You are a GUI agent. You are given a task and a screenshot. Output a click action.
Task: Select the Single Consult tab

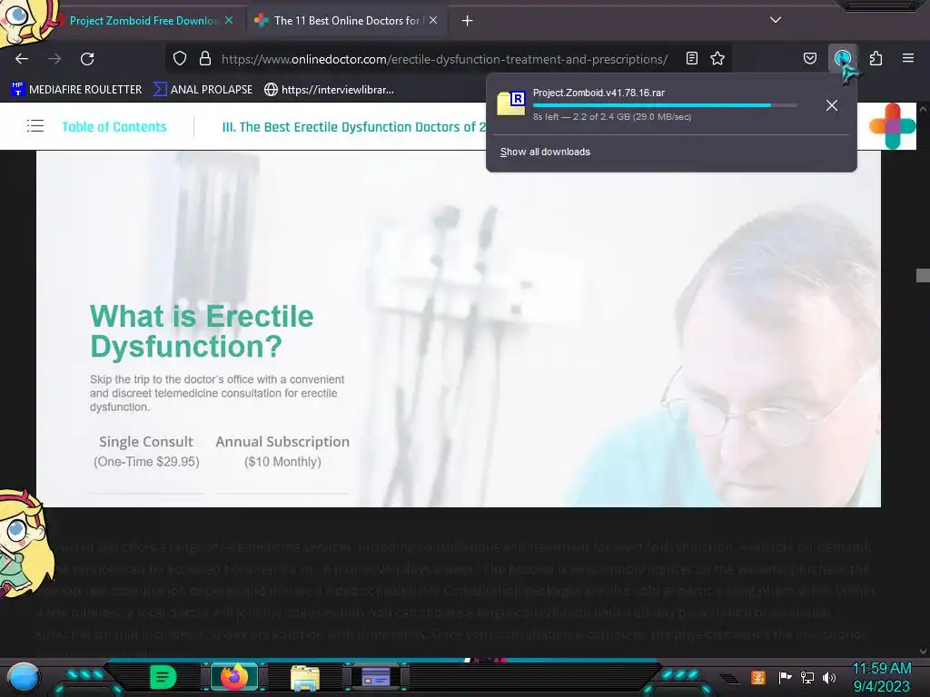click(x=146, y=451)
